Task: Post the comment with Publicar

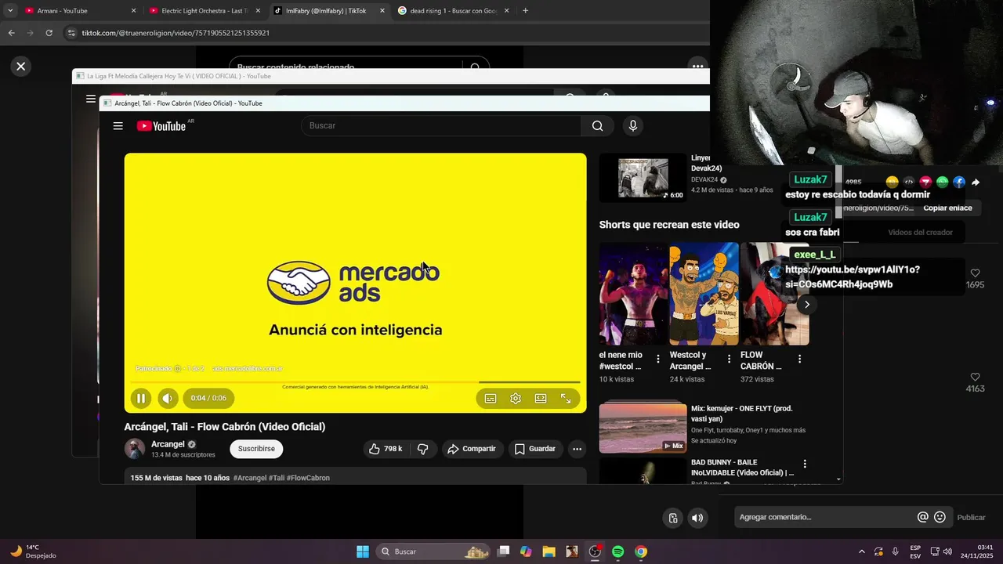Action: (x=971, y=517)
